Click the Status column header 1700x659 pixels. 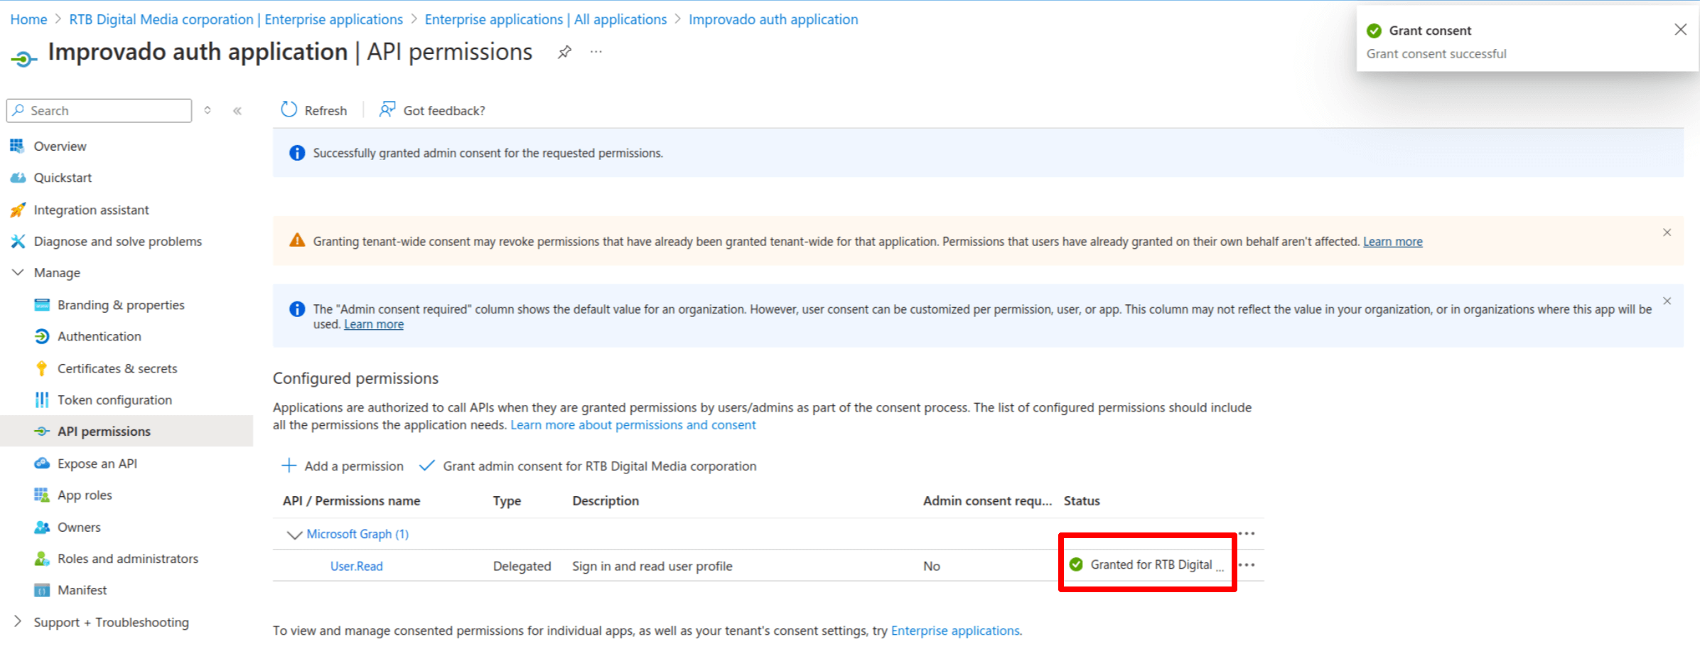pyautogui.click(x=1082, y=500)
